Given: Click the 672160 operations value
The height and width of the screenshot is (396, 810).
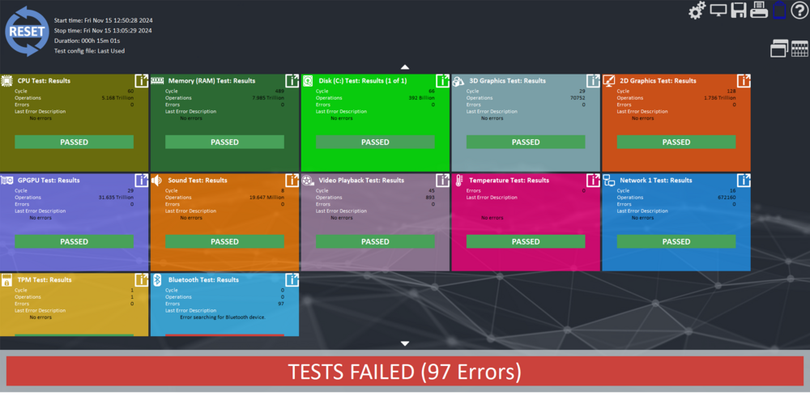Looking at the screenshot, I should (727, 198).
